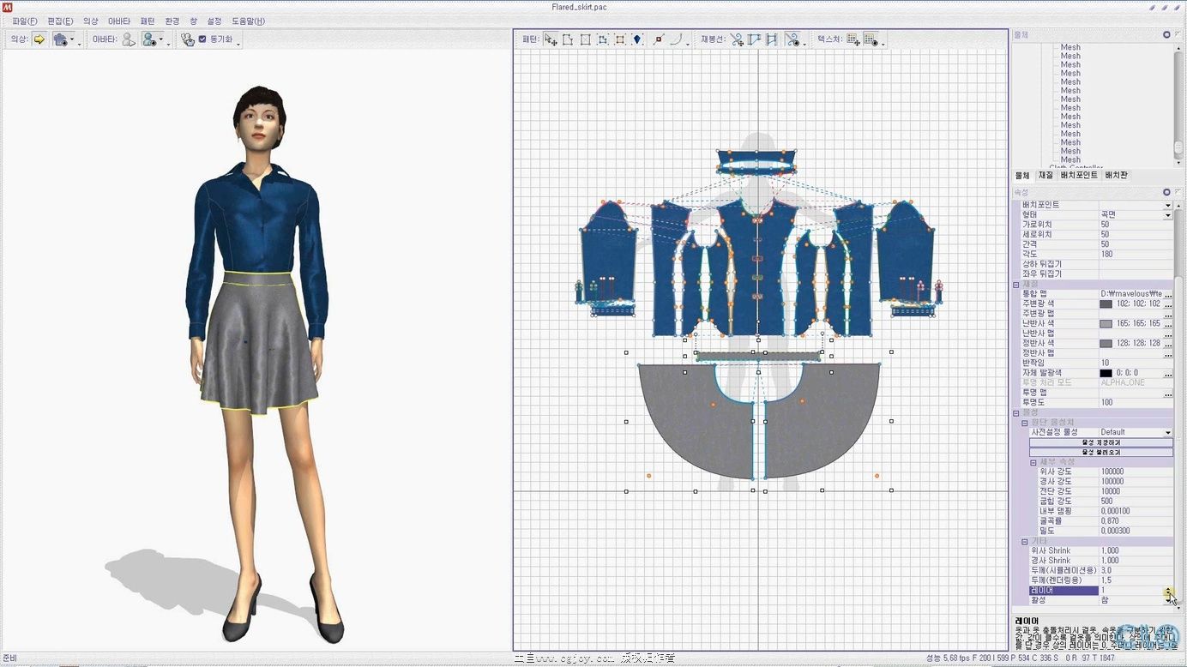Viewport: 1187px width, 667px height.
Task: Select the texture edit tool
Action: pyautogui.click(x=853, y=39)
